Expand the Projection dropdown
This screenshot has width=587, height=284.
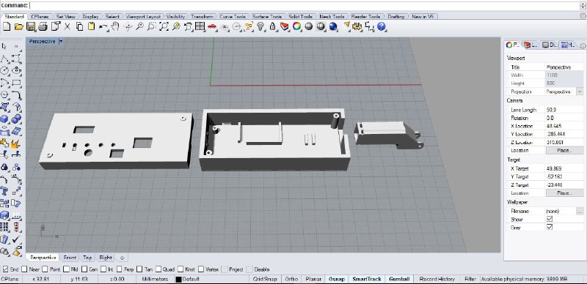[580, 91]
